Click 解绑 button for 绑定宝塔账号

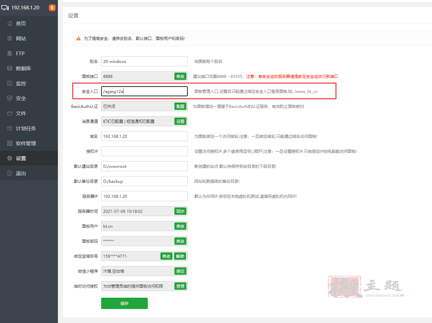180,256
